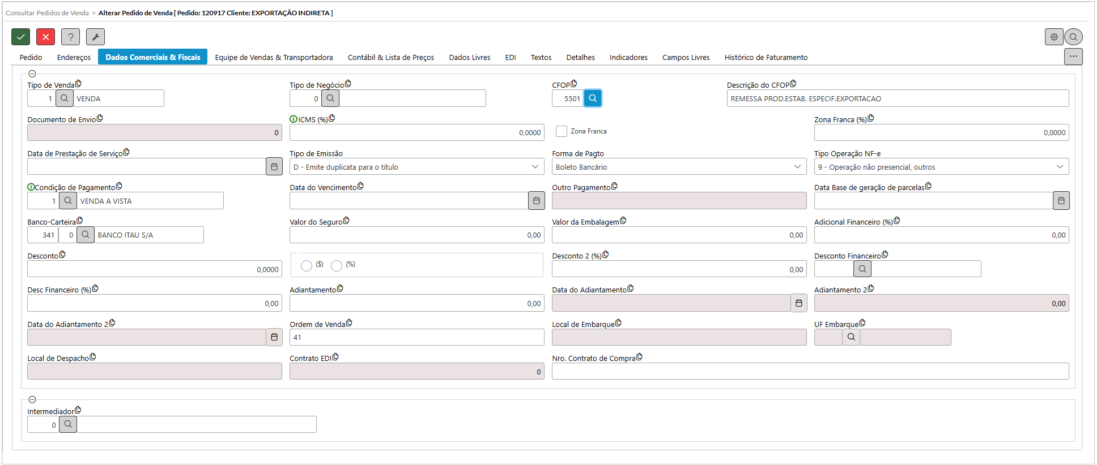This screenshot has height=465, width=1097.
Task: Click the Adiantamento value field
Action: [x=417, y=303]
